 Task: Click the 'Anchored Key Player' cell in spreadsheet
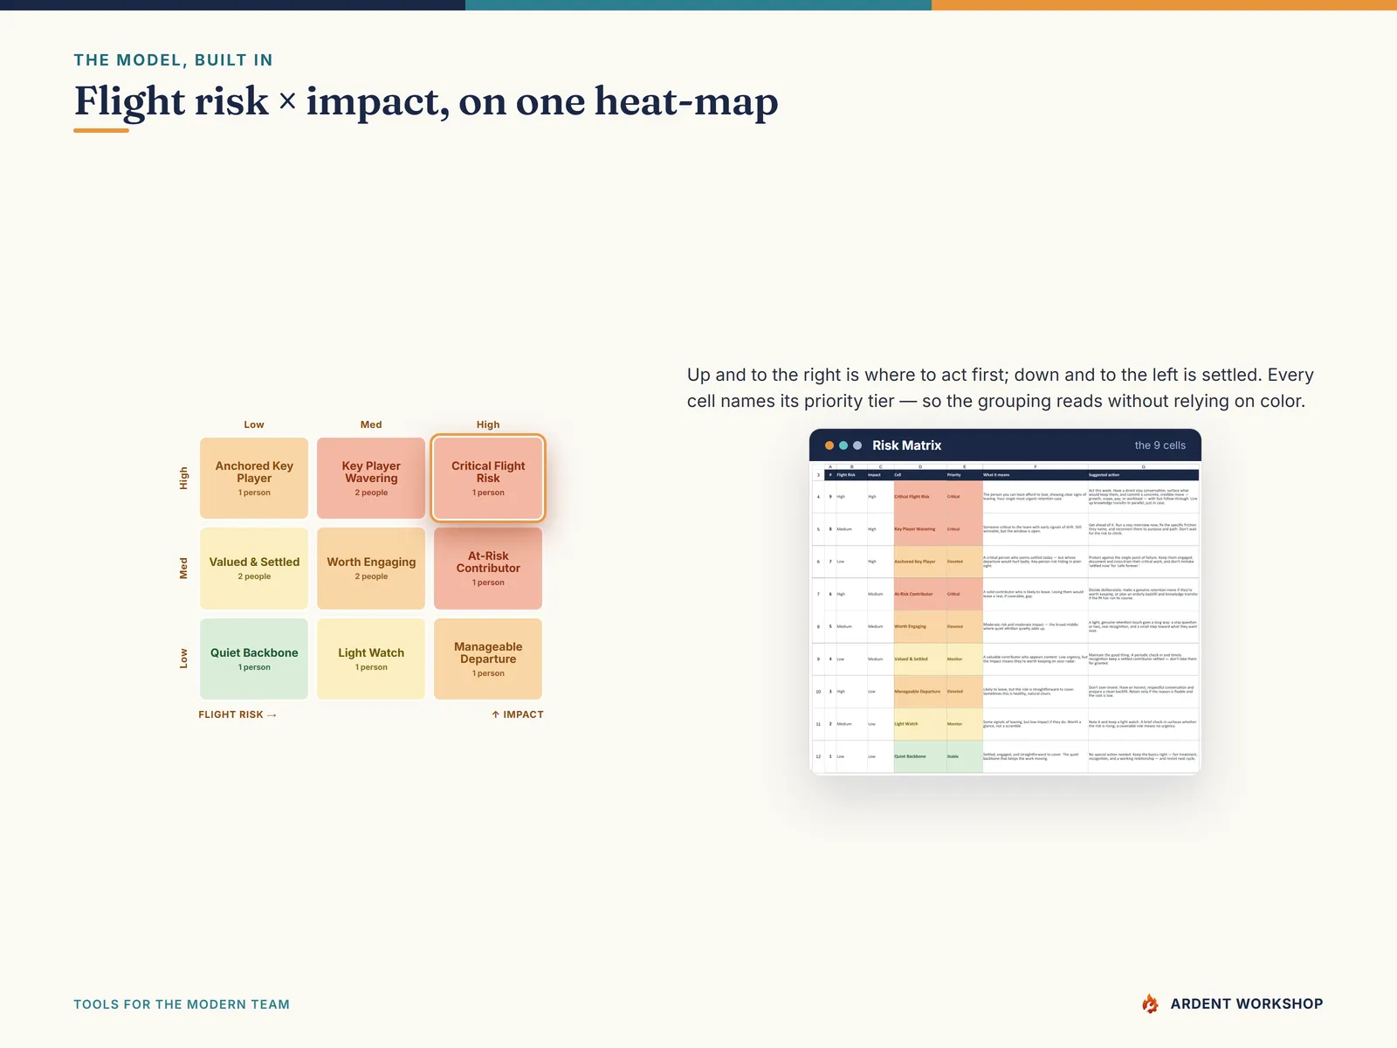(919, 562)
